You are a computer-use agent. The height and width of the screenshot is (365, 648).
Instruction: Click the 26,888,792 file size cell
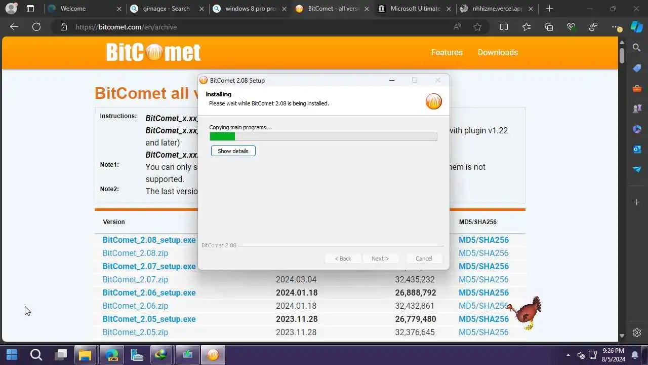click(415, 293)
